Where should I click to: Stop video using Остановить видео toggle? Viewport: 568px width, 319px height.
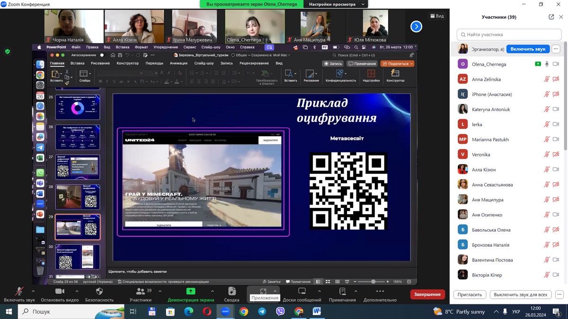(x=60, y=292)
